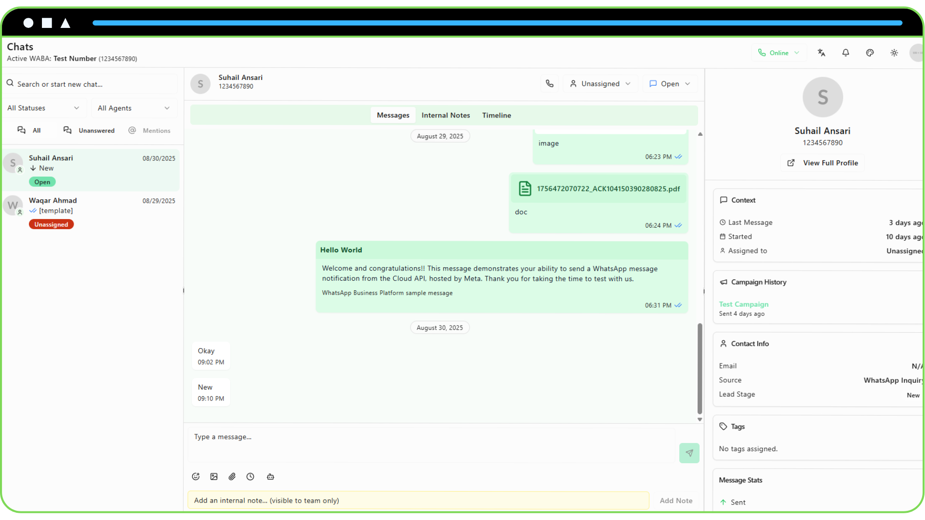
Task: Switch to the Timeline tab
Action: [497, 116]
